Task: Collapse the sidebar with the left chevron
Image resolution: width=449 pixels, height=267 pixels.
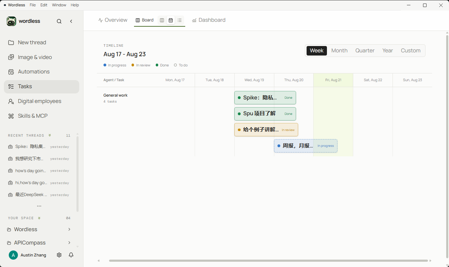Action: [71, 21]
